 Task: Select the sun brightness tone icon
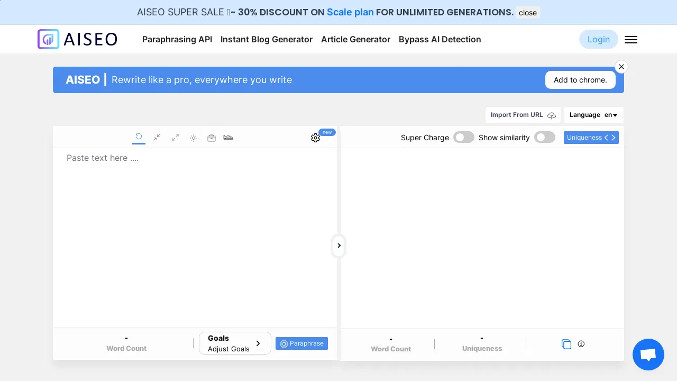(194, 138)
